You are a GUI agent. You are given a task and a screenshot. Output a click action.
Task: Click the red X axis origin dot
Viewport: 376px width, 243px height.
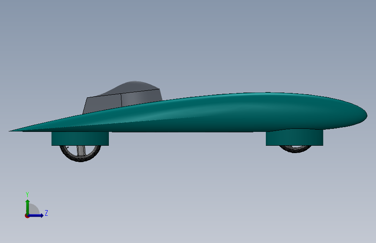27,216
